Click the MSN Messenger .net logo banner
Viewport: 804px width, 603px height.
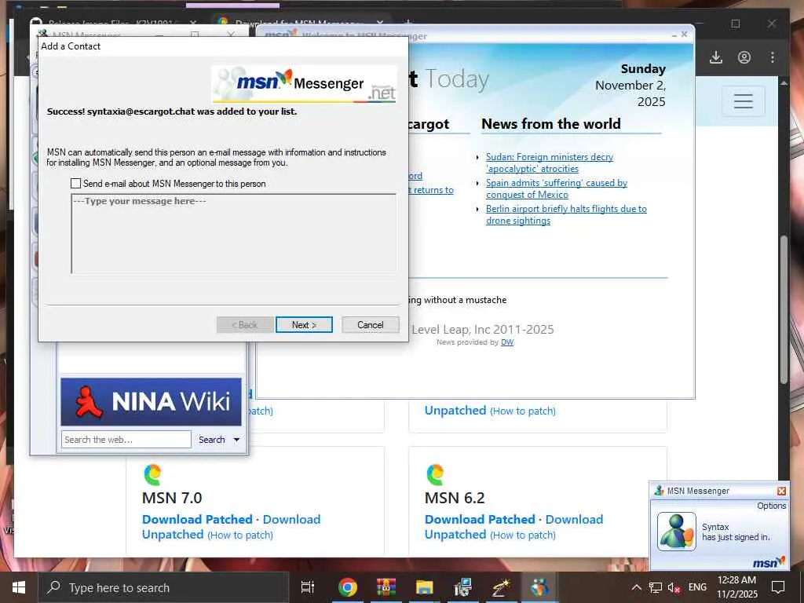click(x=305, y=84)
